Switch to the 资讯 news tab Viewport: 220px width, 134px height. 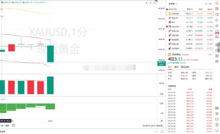pyautogui.click(x=176, y=67)
